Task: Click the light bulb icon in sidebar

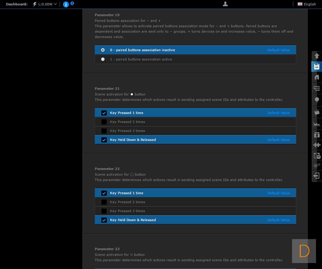Action: (x=317, y=100)
